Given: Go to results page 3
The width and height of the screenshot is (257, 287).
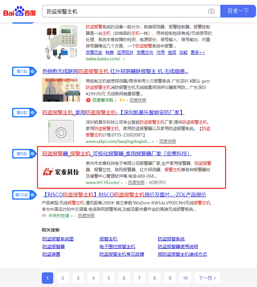Looking at the screenshot, I should (x=78, y=278).
